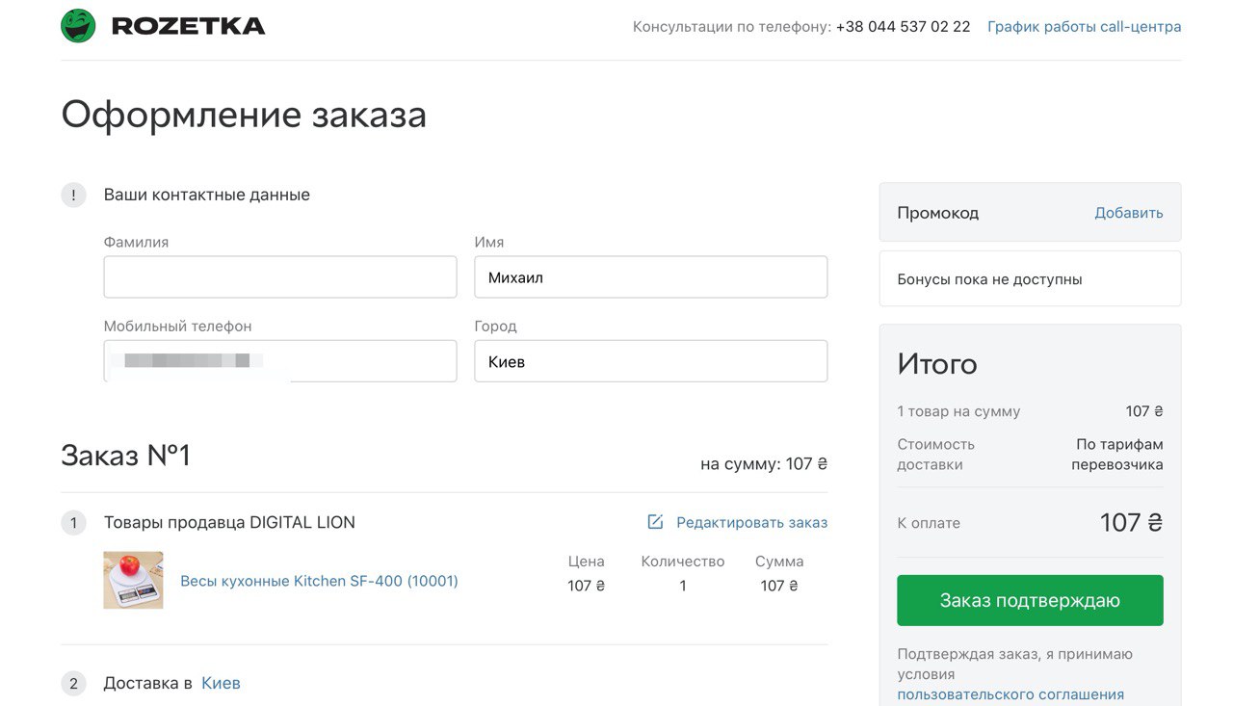Click the Имя field containing Михаил

tap(651, 277)
